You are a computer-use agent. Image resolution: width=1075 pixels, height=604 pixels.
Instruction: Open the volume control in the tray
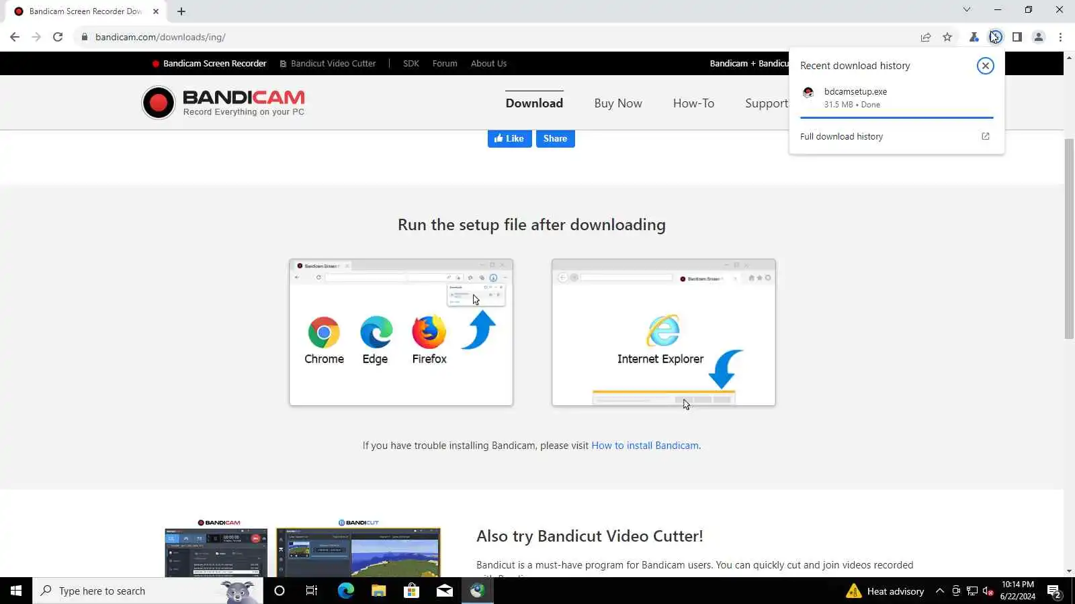click(x=988, y=591)
